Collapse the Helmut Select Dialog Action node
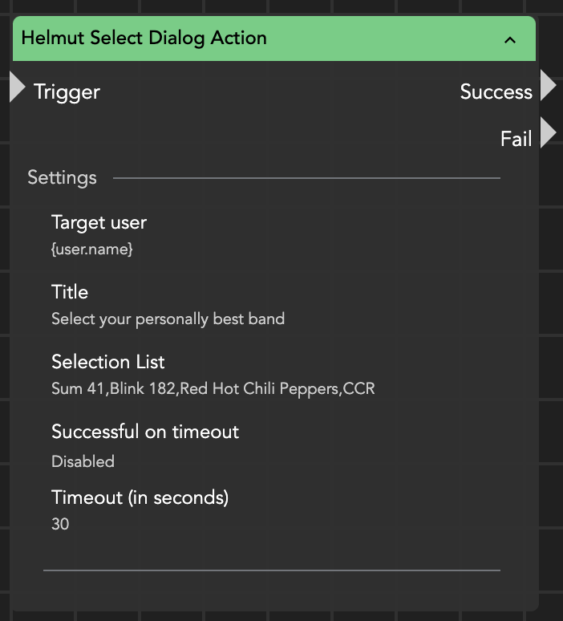This screenshot has width=563, height=621. (x=510, y=39)
